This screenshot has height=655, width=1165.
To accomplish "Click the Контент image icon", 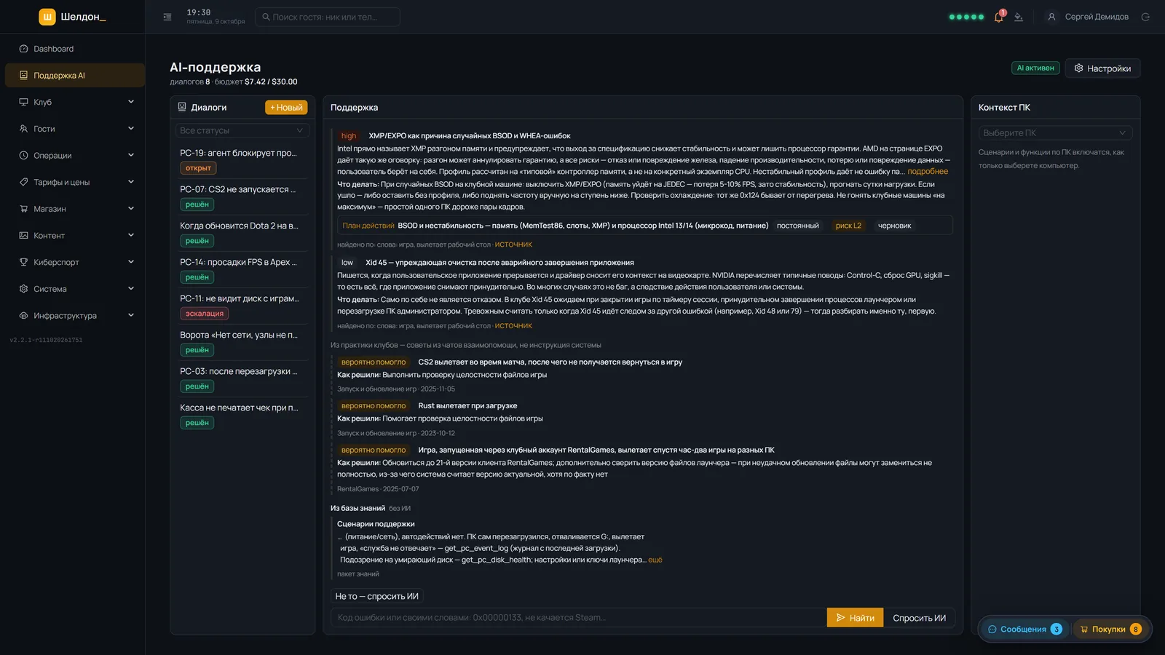I will tap(23, 236).
